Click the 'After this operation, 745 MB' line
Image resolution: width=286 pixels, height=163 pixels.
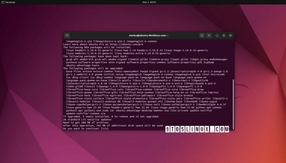[114, 125]
